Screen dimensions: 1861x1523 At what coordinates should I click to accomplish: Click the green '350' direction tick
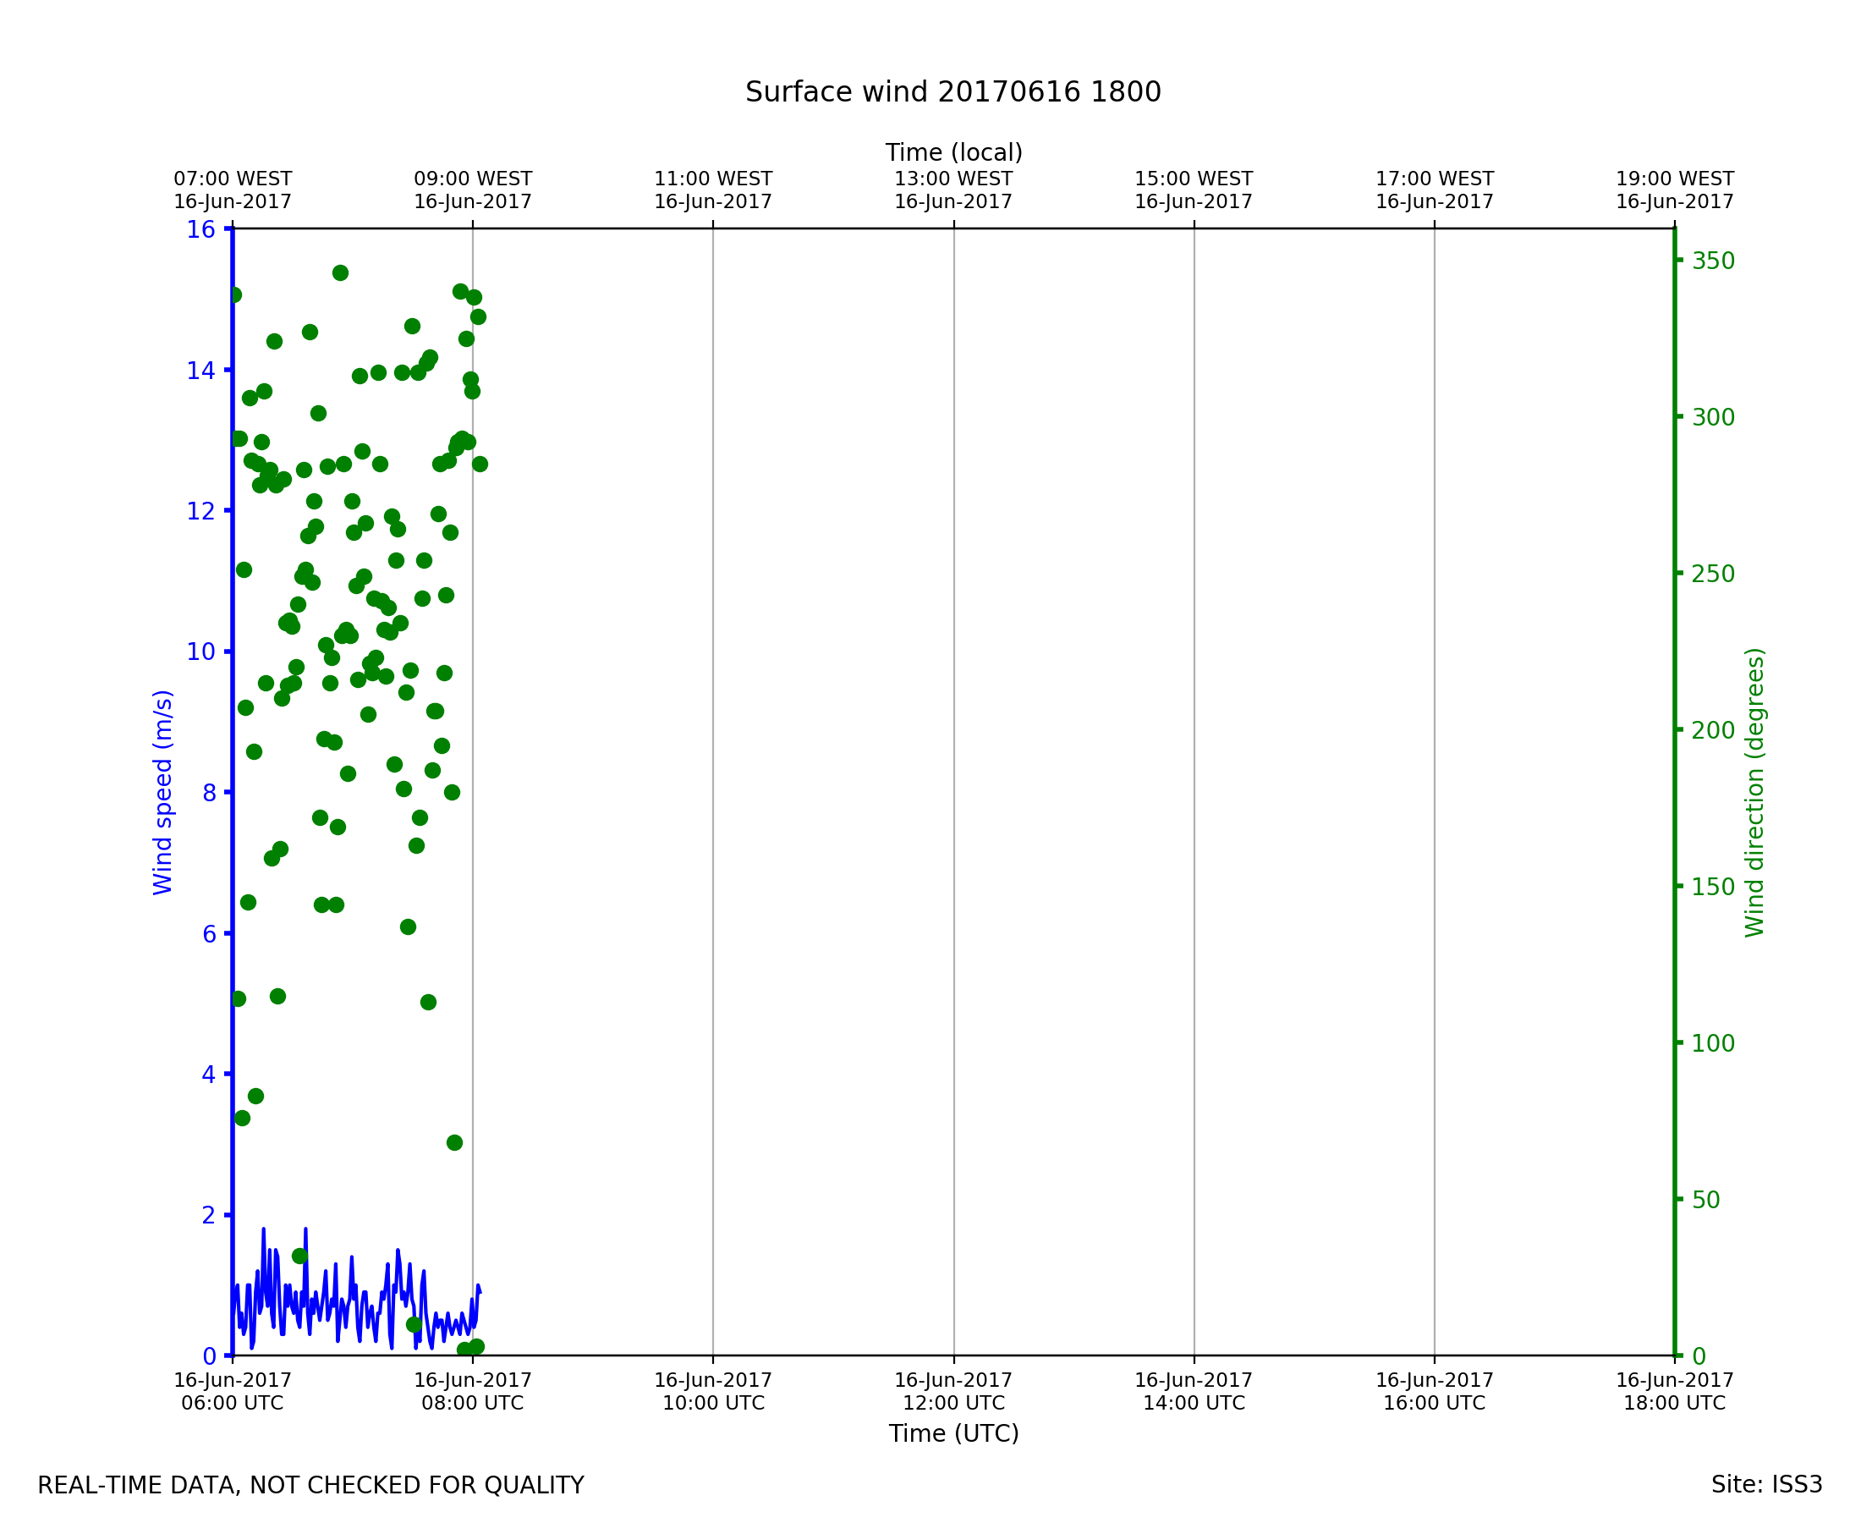coord(1713,261)
